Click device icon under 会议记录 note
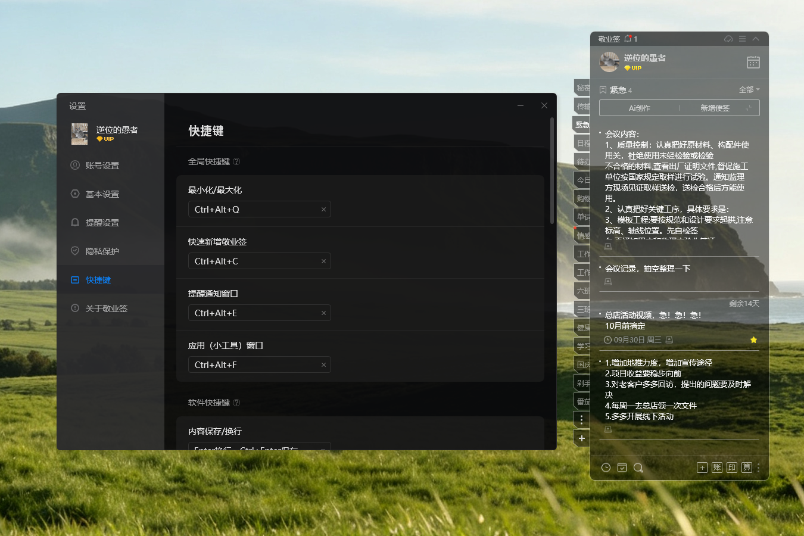This screenshot has width=804, height=536. pos(608,282)
